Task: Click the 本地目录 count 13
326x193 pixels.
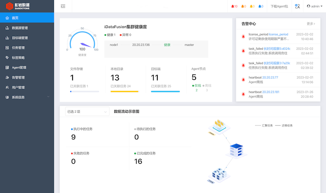Action: (x=115, y=78)
